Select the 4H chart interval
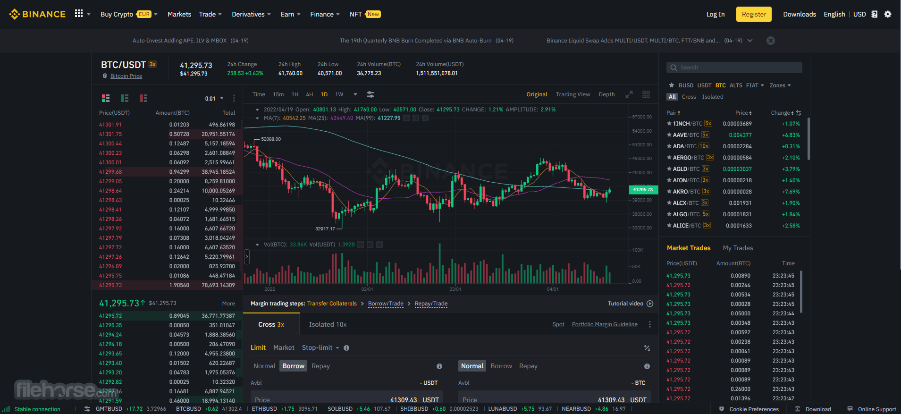Image resolution: width=901 pixels, height=414 pixels. 310,94
